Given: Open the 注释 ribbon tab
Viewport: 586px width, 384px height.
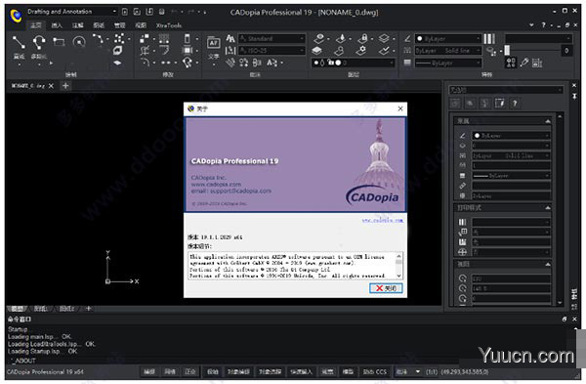Looking at the screenshot, I should (x=78, y=25).
